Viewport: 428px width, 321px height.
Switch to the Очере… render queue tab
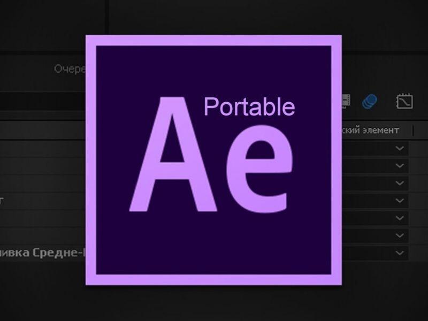tap(70, 69)
